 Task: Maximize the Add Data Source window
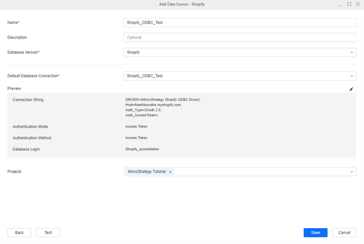[x=349, y=4]
